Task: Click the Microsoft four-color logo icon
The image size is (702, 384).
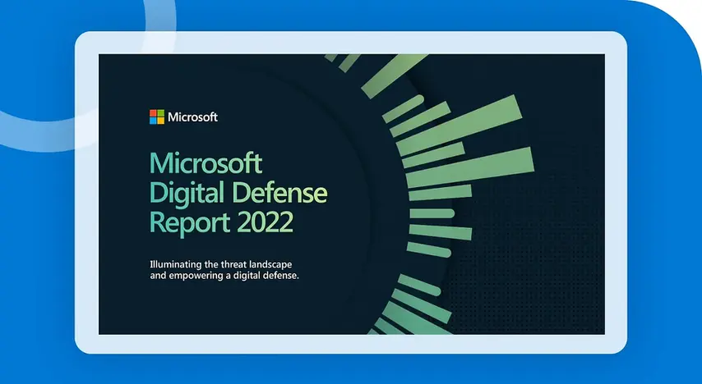Action: 157,117
